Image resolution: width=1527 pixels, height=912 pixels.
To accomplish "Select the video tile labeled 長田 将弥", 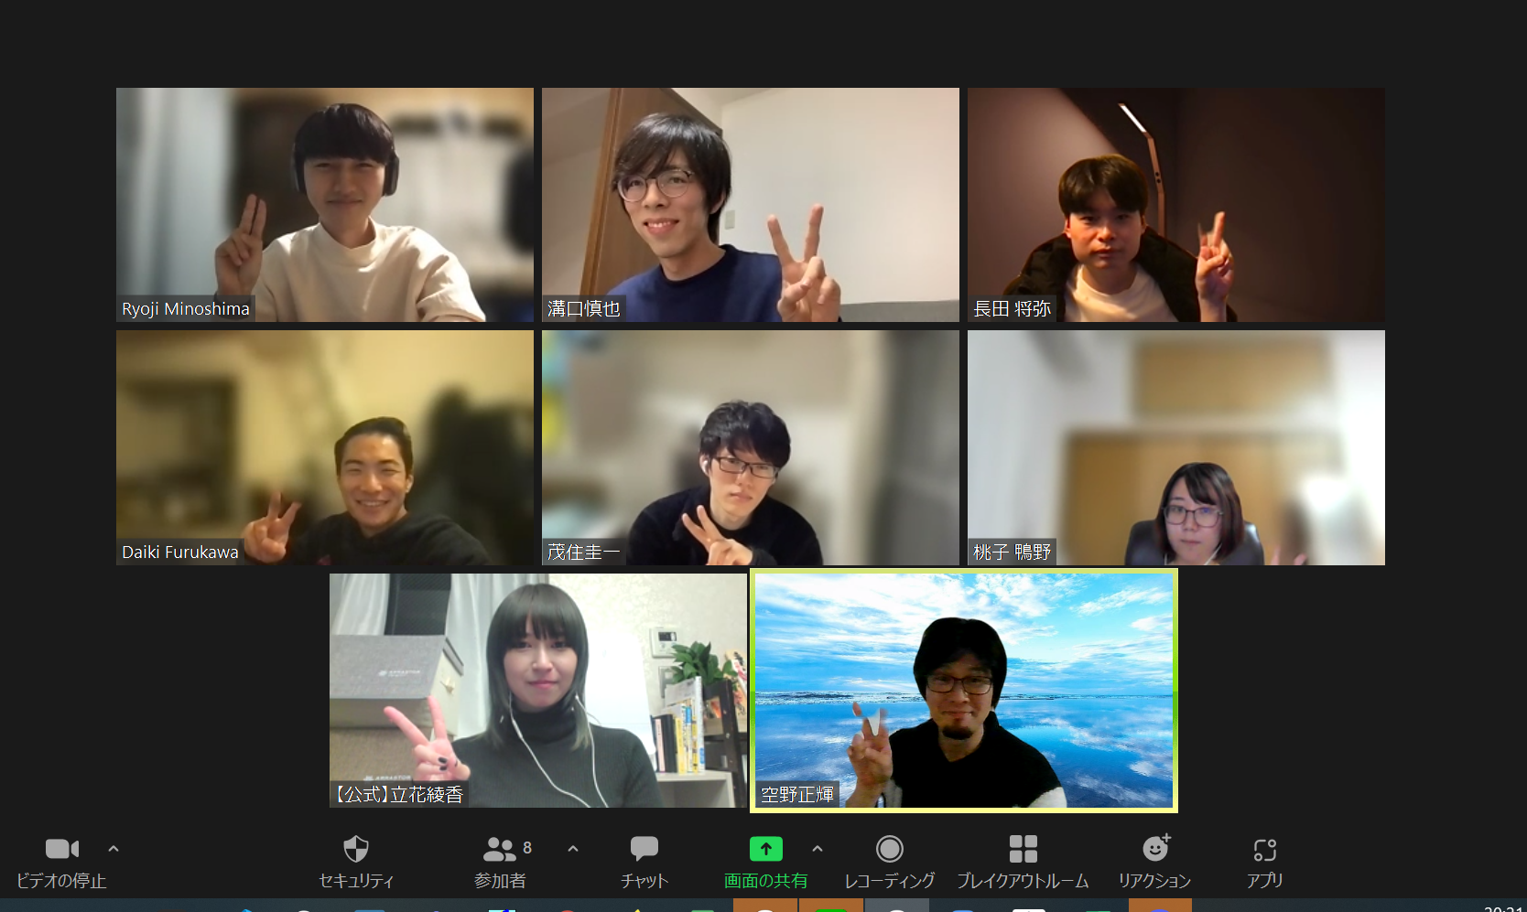I will point(1175,204).
